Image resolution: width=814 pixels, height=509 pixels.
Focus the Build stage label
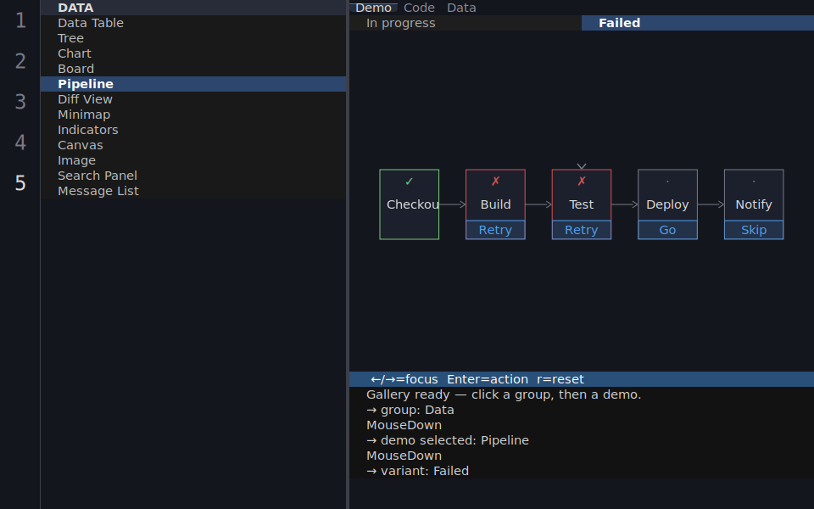point(495,204)
